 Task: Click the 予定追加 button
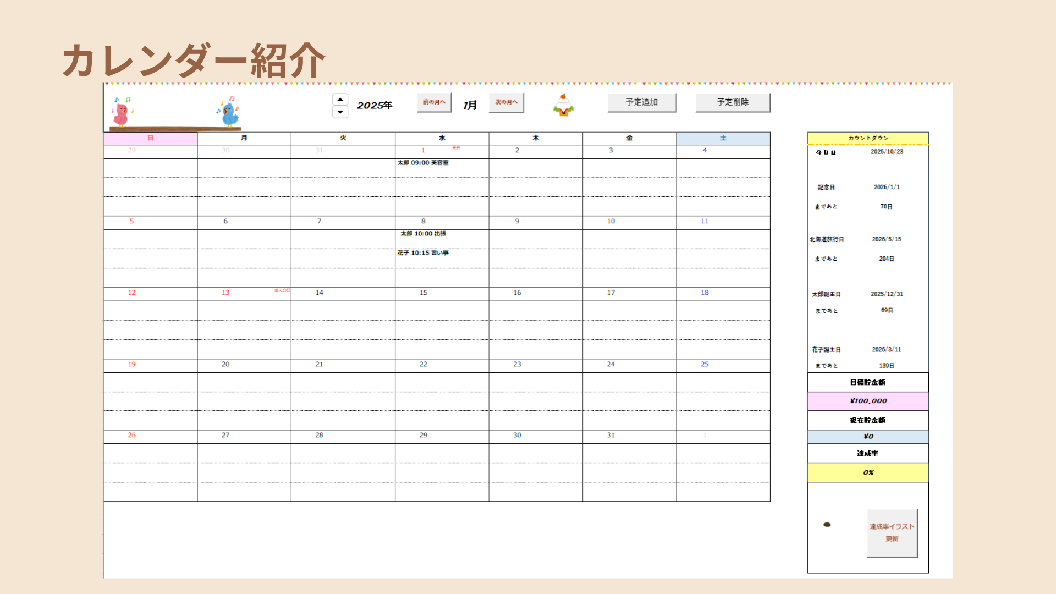(x=641, y=102)
